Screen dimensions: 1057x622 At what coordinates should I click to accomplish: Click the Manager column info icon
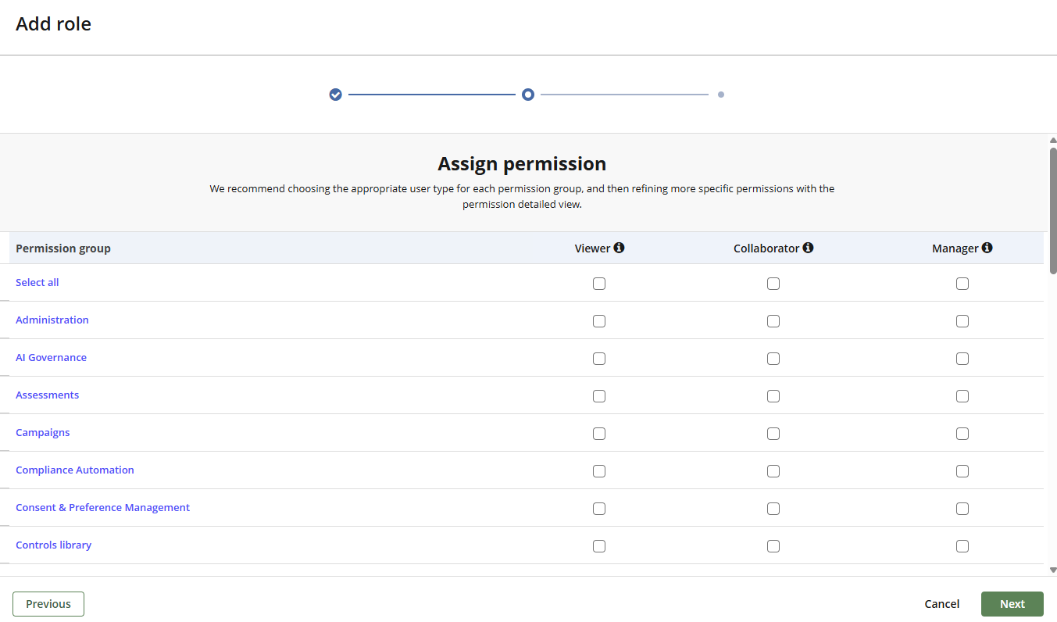point(988,248)
